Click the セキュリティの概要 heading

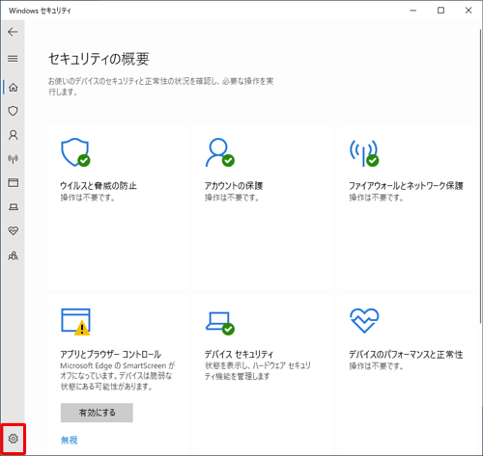[x=99, y=59]
